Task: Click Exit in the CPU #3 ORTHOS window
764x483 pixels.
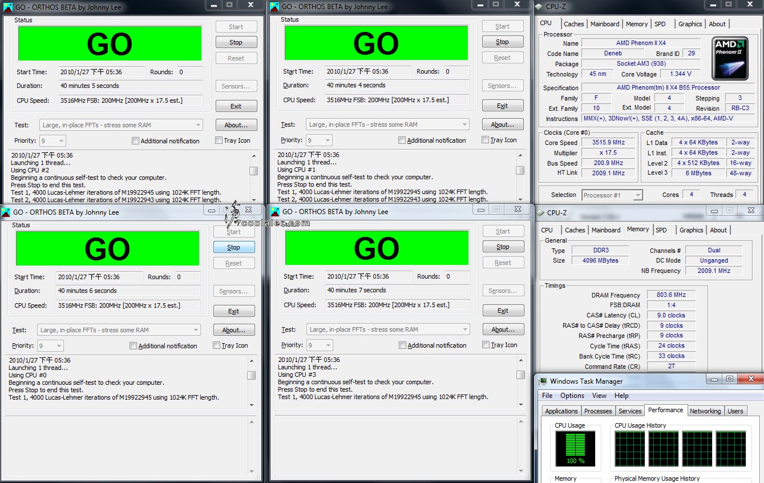Action: [x=503, y=311]
